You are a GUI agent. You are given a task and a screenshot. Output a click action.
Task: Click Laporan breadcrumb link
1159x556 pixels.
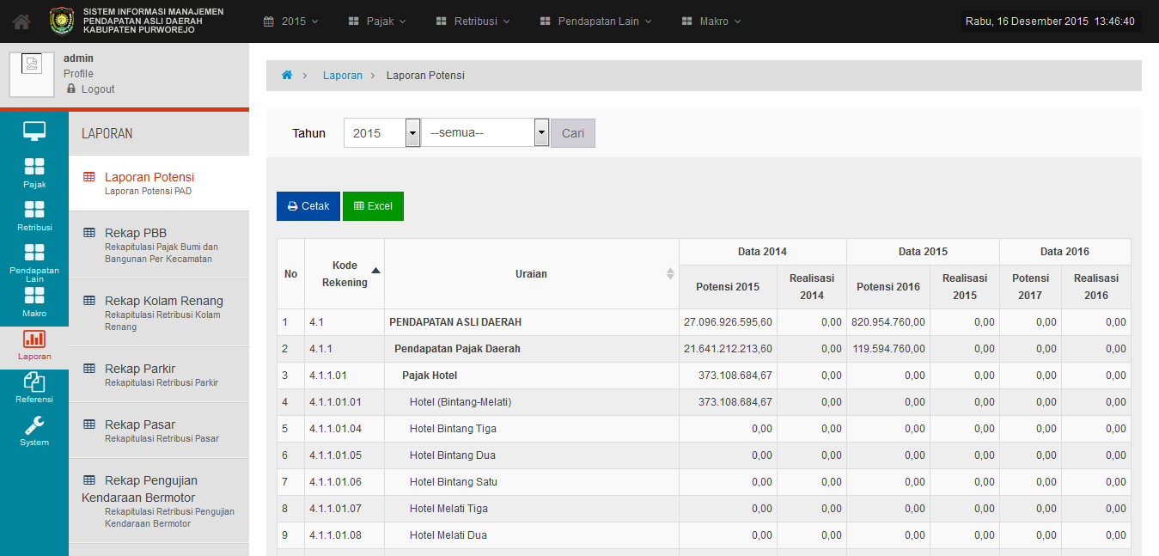pos(343,76)
